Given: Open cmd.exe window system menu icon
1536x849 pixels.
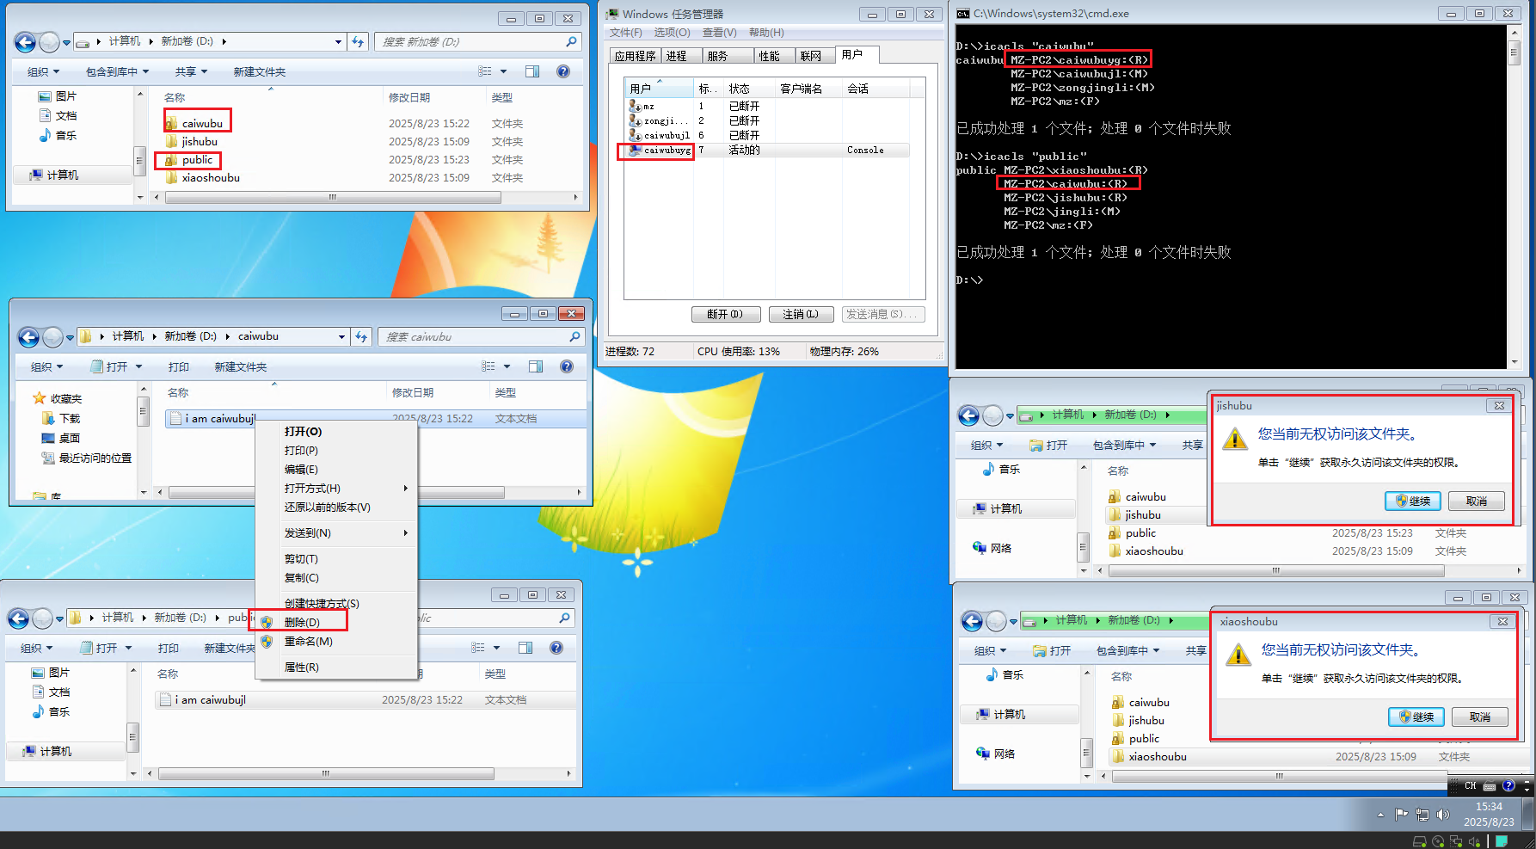Looking at the screenshot, I should click(963, 14).
